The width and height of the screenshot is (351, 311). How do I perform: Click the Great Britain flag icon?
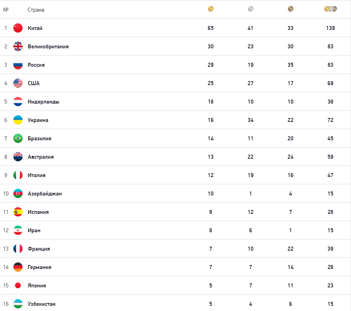click(x=18, y=46)
